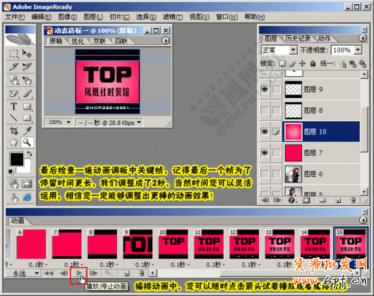The image size is (374, 296).
Task: Play the animation with play button
Action: 79,273
